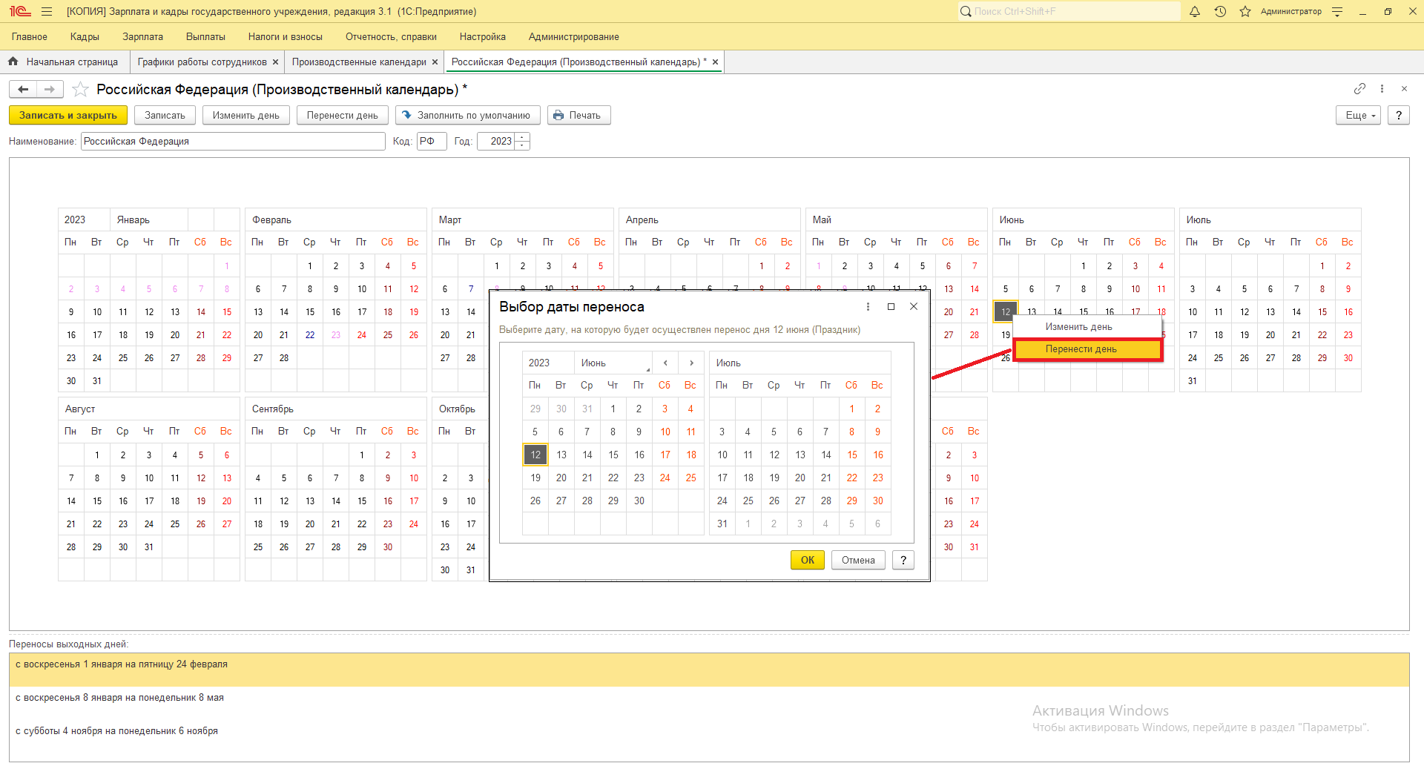Viewport: 1424px width, 766px height.
Task: Click the 1C logo
Action: [20, 11]
